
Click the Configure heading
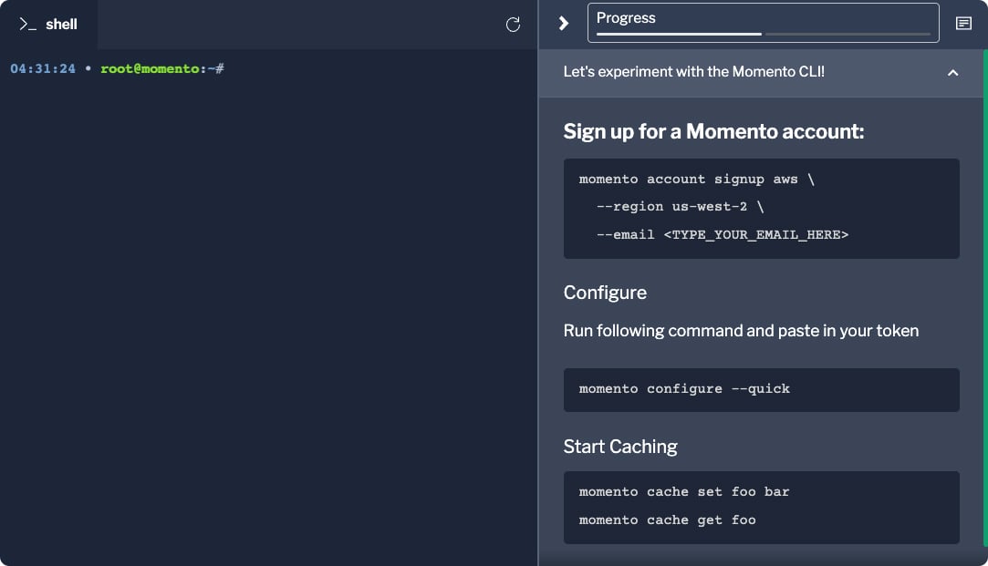(x=605, y=293)
